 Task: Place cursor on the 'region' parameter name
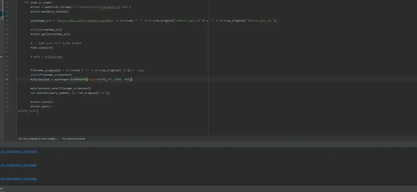92,80
